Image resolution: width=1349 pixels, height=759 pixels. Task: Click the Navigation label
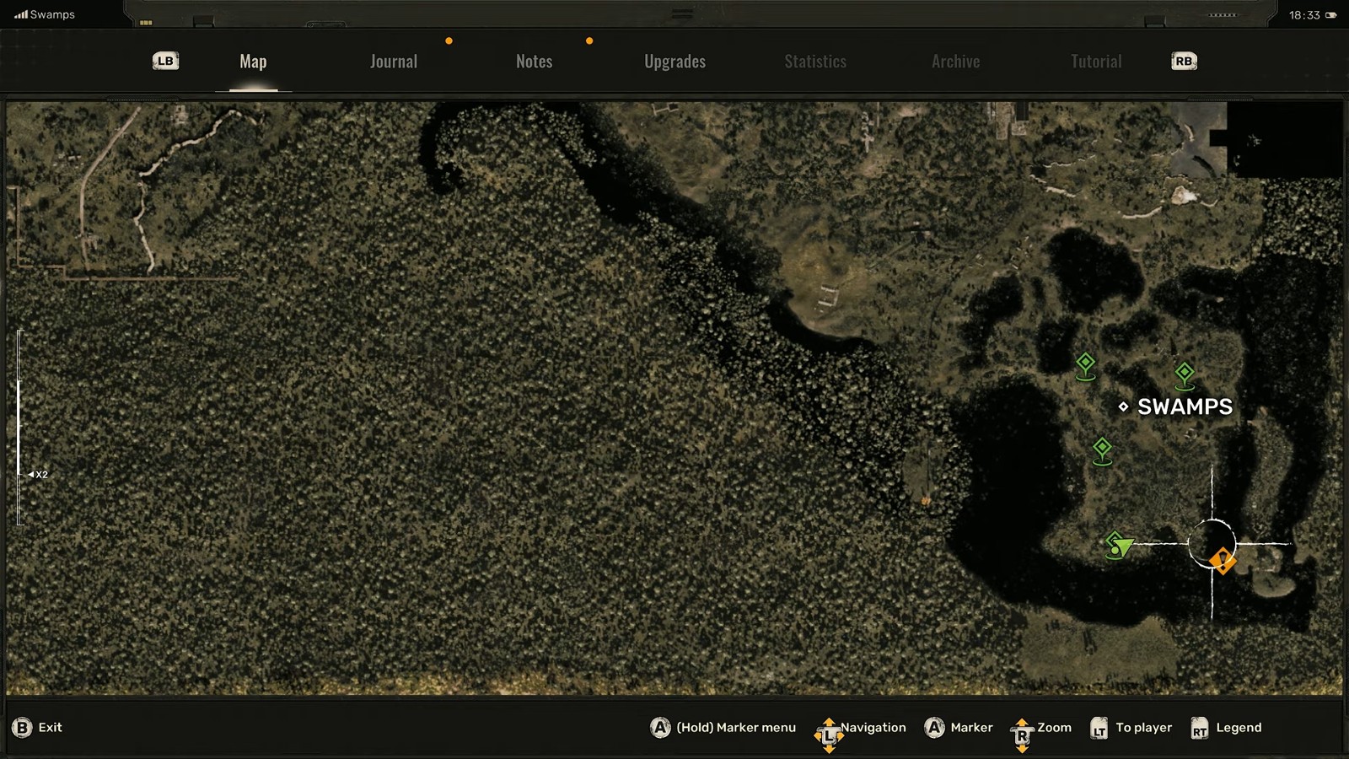(x=873, y=727)
